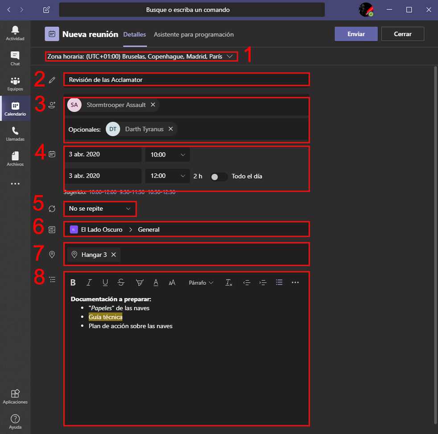
Task: Enable the Todo el día switch
Action: pos(219,176)
